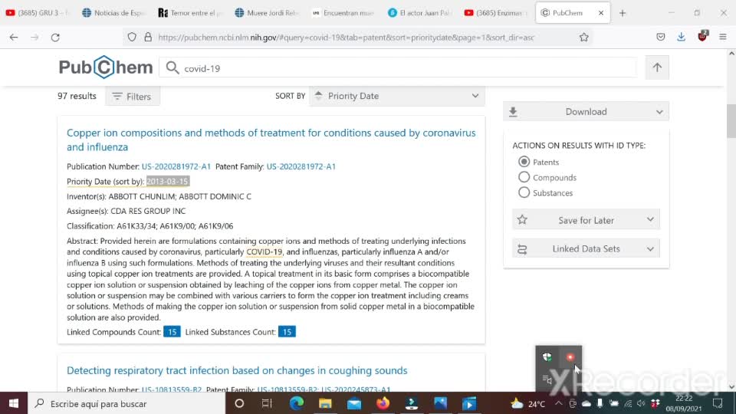This screenshot has height=414, width=736.
Task: Close the PubChem tab
Action: tap(601, 13)
